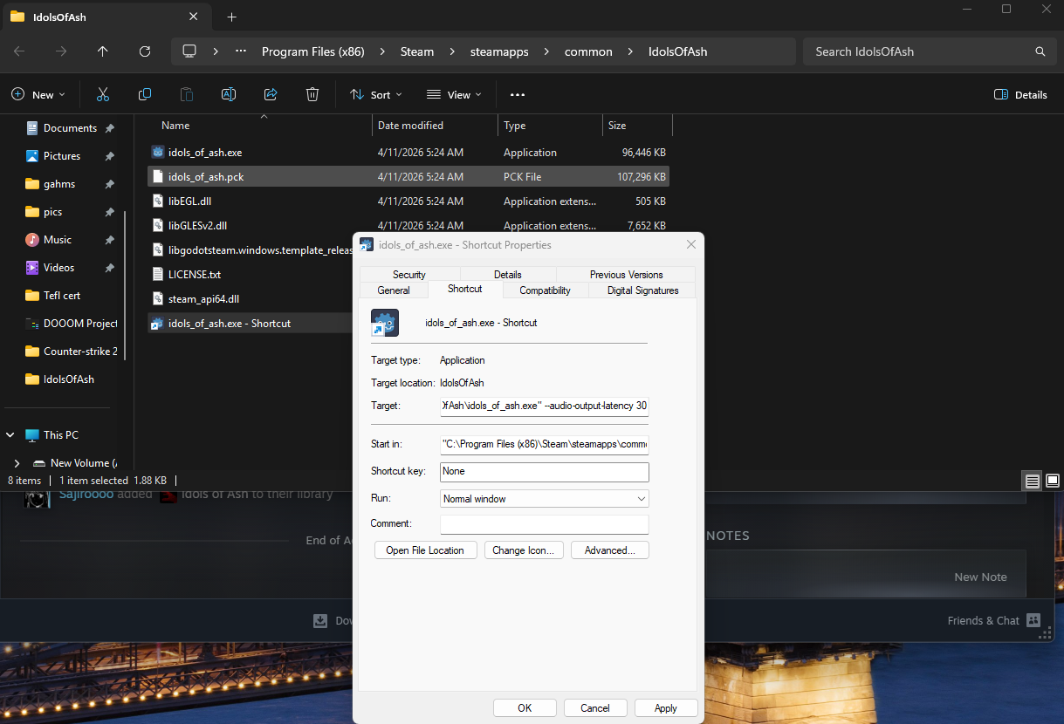
Task: Refresh the folder with the reload icon
Action: click(x=145, y=51)
